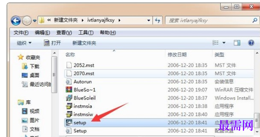Expand arrow after ivtlanyajfksy in address path

tap(119, 20)
